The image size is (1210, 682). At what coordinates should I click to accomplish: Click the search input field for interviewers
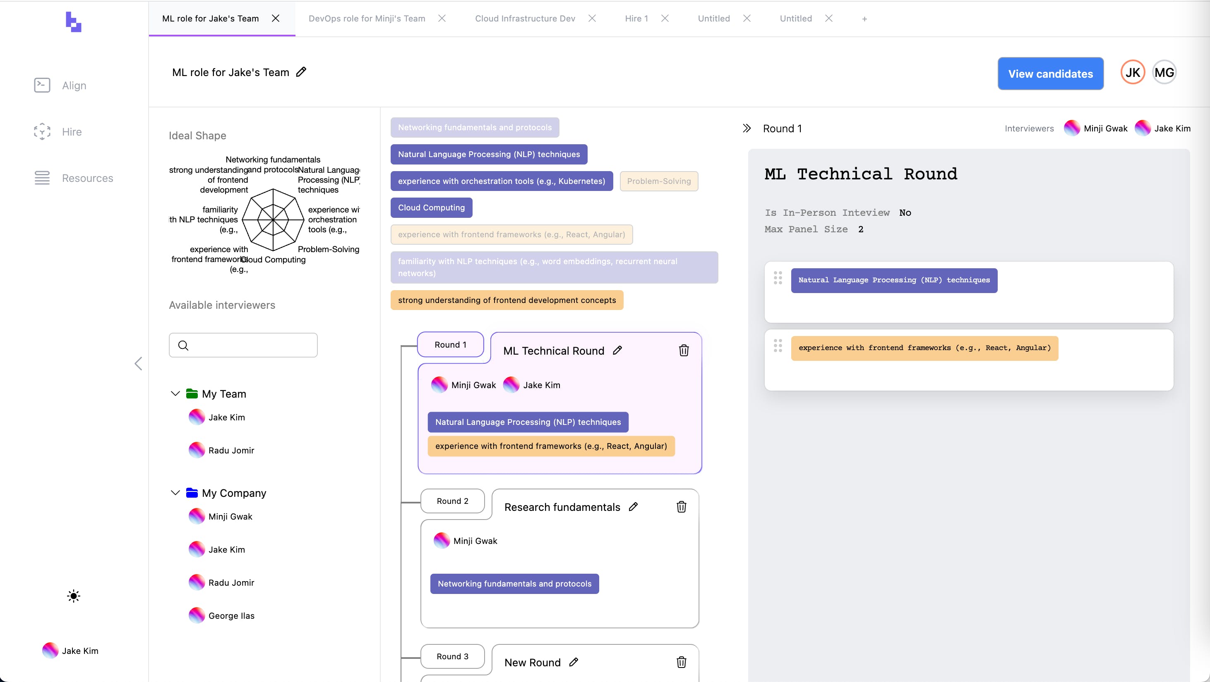[242, 344]
